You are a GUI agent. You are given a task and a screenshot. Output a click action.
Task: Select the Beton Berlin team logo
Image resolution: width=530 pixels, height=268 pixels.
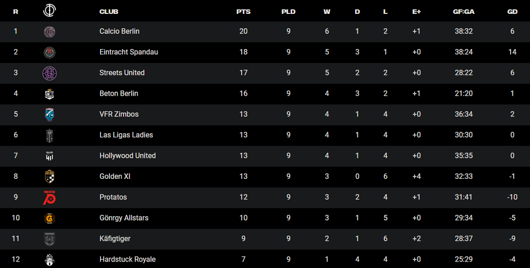(50, 94)
